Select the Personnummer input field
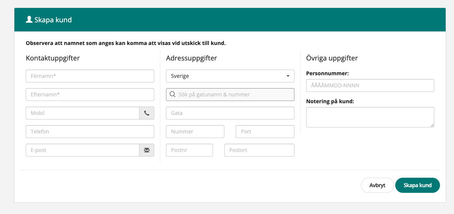The height and width of the screenshot is (214, 454). coord(370,85)
